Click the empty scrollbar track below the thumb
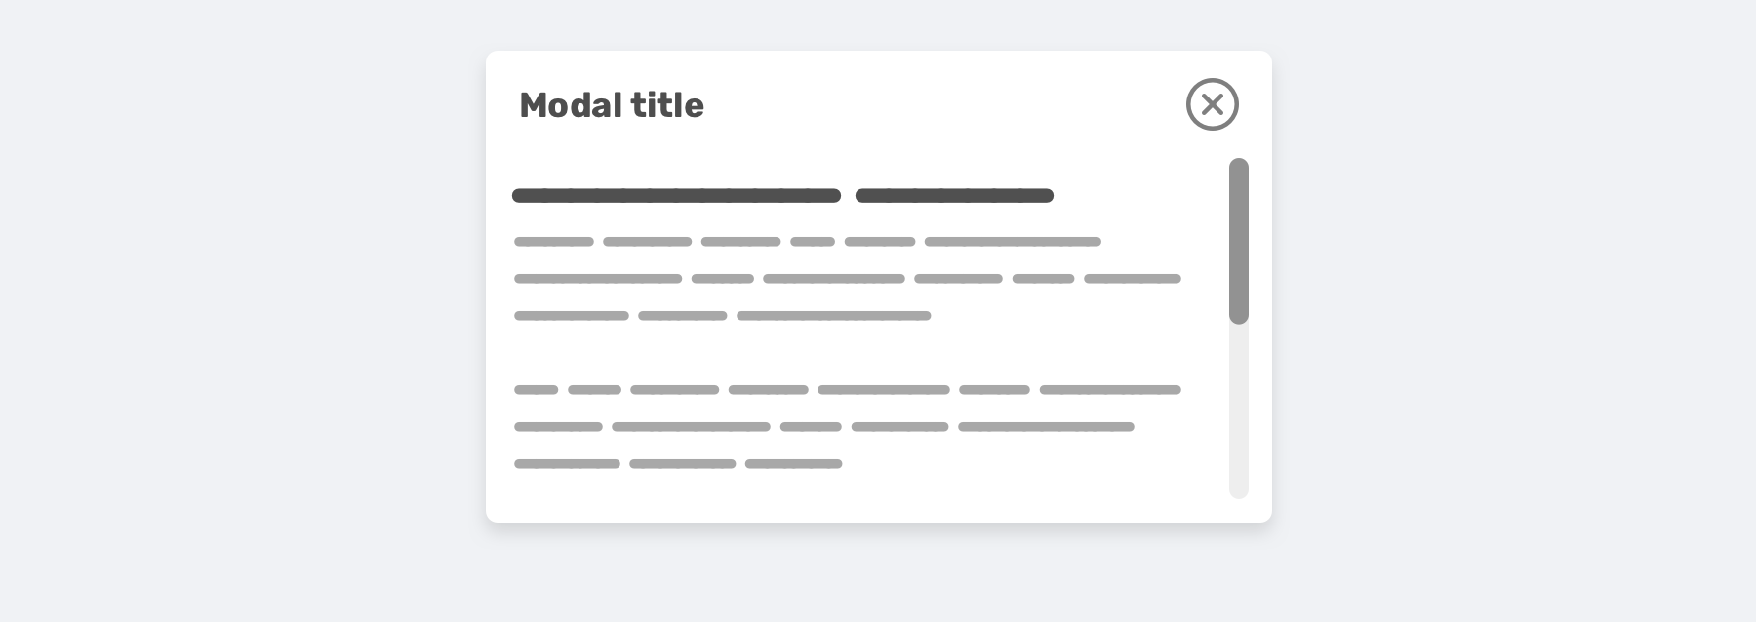The image size is (1756, 622). (x=1238, y=411)
